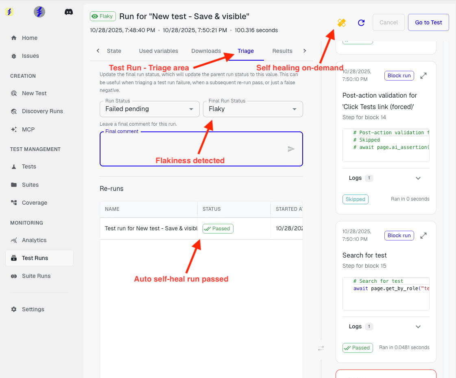This screenshot has height=378, width=456.
Task: Select Suite Runs in the sidebar
Action: [x=36, y=276]
